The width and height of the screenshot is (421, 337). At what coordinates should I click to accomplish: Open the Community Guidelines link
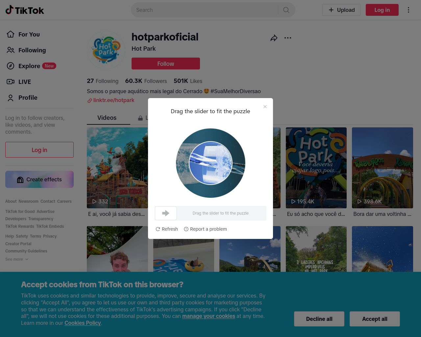pyautogui.click(x=26, y=251)
